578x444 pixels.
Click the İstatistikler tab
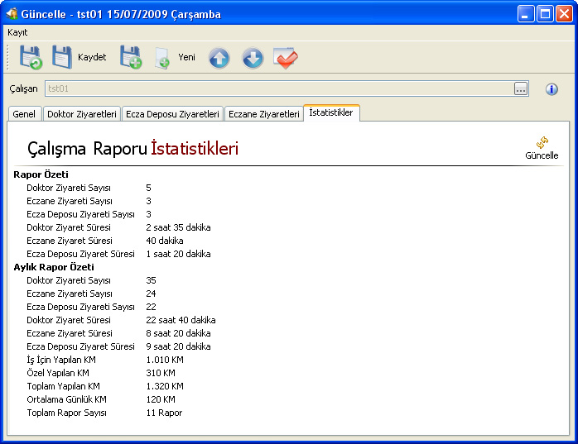coord(331,112)
